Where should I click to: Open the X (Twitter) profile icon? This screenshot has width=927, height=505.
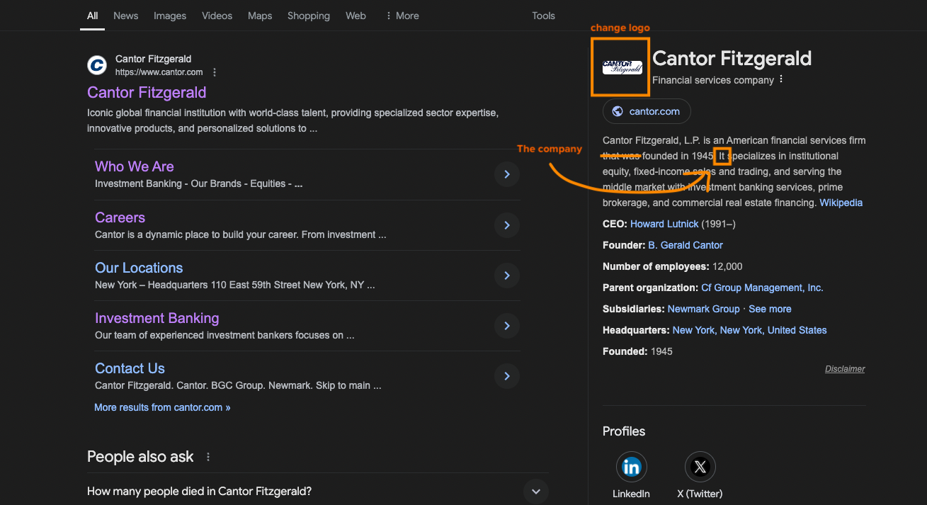coord(700,467)
